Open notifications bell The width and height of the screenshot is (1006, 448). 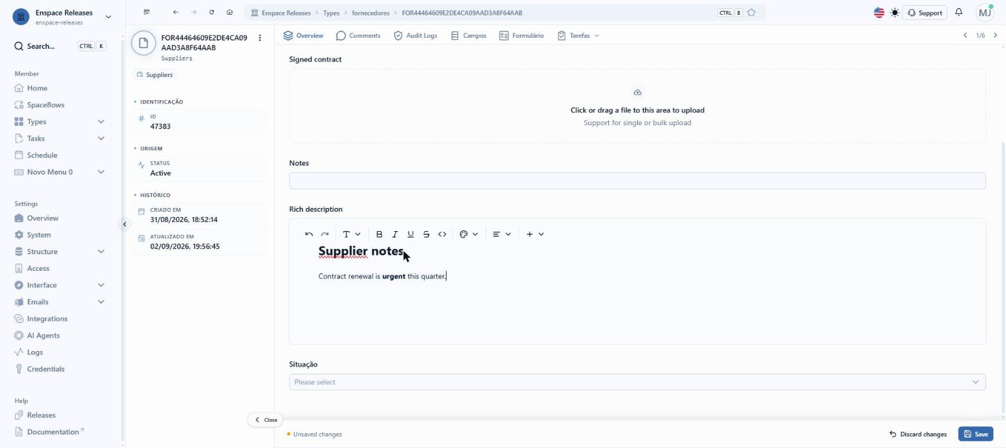[959, 12]
